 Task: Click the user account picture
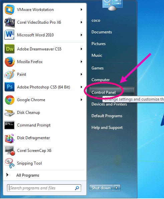coord(112,5)
